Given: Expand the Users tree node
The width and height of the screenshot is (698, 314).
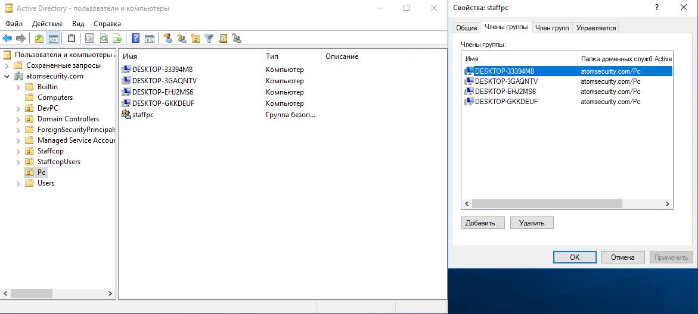Looking at the screenshot, I should coord(18,183).
